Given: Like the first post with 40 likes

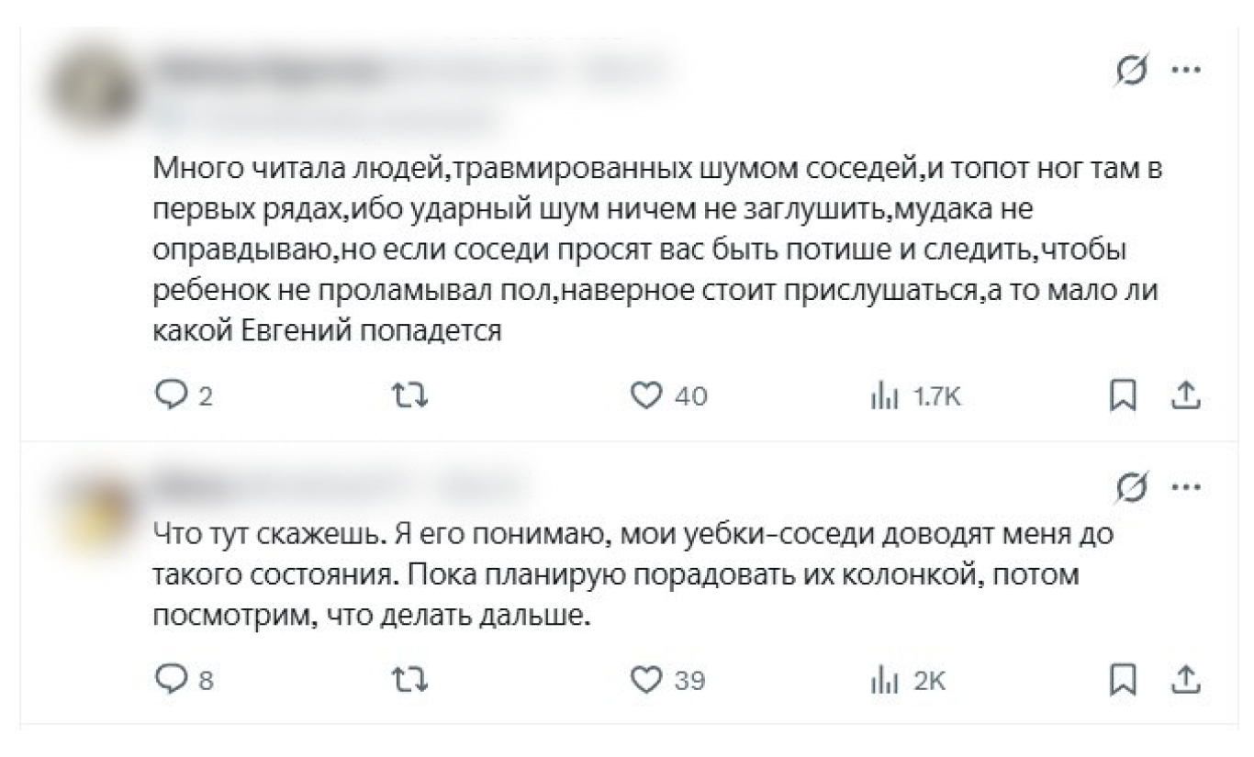Looking at the screenshot, I should tap(648, 395).
